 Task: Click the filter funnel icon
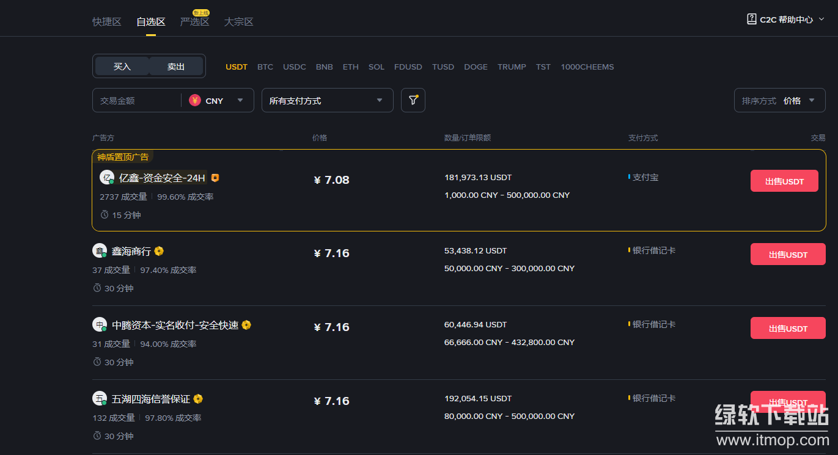(413, 100)
